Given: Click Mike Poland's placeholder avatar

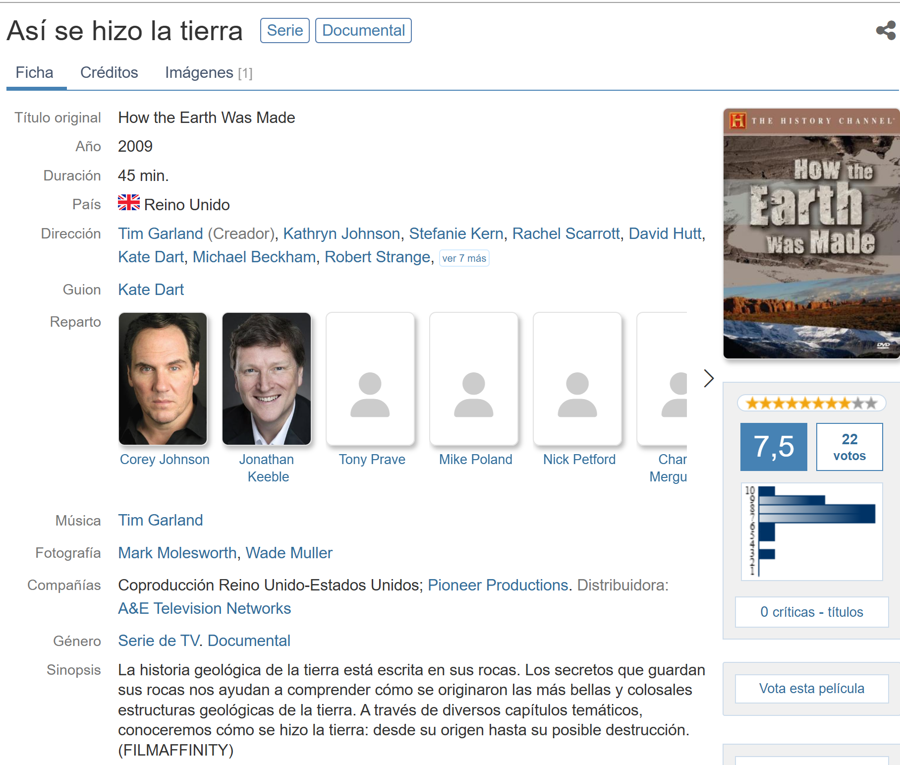Looking at the screenshot, I should (474, 379).
